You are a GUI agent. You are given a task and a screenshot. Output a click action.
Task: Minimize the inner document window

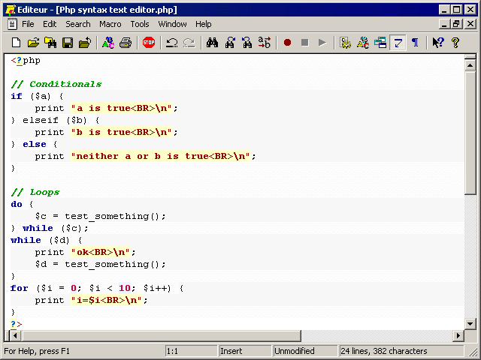coord(444,24)
